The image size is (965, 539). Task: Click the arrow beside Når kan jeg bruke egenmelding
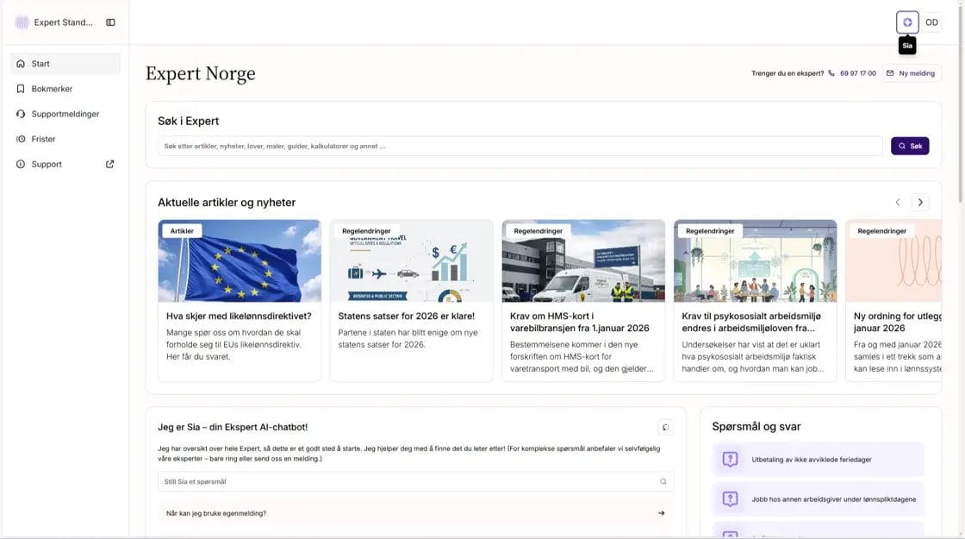(x=662, y=513)
